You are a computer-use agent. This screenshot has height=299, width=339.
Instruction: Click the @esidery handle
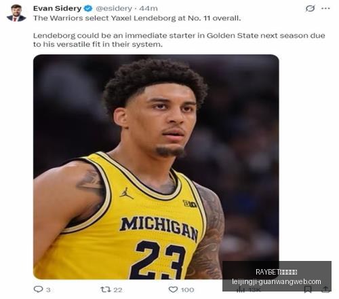(x=114, y=8)
